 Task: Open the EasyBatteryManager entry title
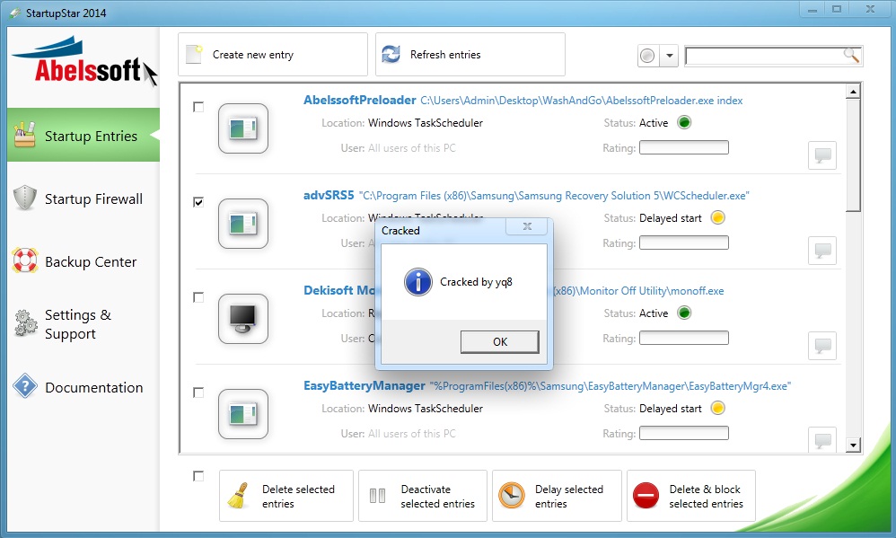click(364, 386)
